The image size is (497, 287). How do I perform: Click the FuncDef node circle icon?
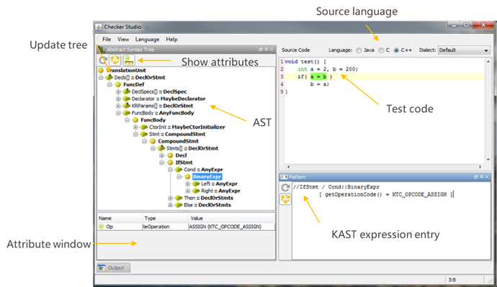[118, 84]
